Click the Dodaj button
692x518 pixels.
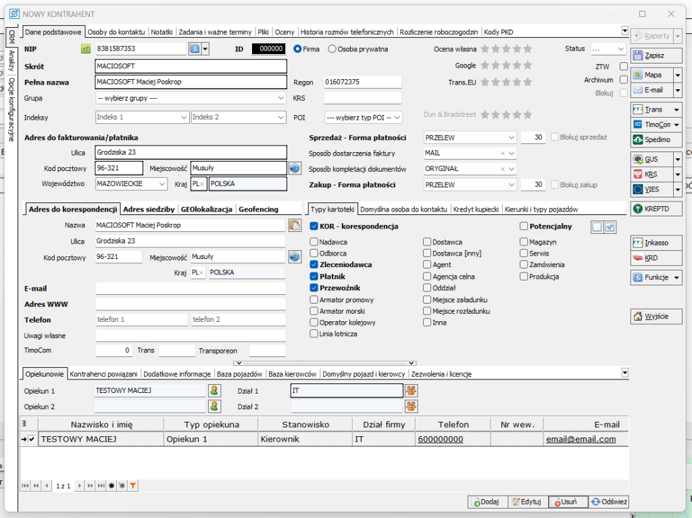[487, 502]
